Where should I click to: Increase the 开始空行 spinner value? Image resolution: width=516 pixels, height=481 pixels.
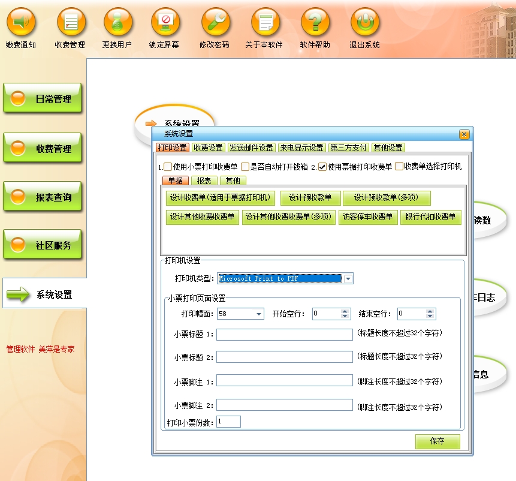pyautogui.click(x=345, y=311)
